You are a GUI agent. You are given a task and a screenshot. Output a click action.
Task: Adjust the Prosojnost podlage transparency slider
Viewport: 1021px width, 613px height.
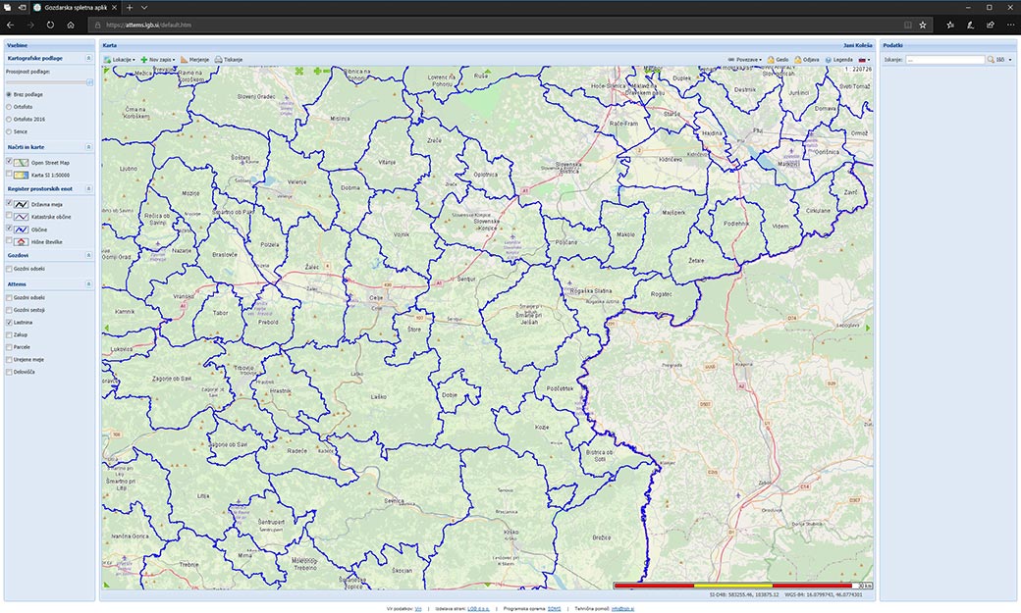pyautogui.click(x=89, y=82)
